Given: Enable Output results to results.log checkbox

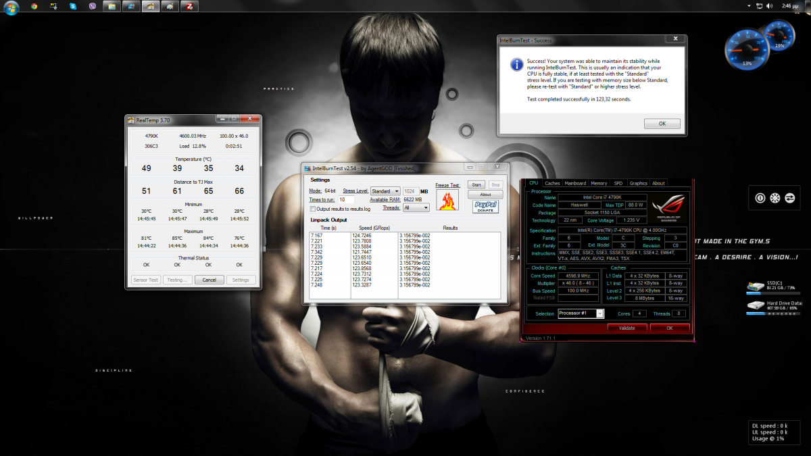Looking at the screenshot, I should (313, 209).
